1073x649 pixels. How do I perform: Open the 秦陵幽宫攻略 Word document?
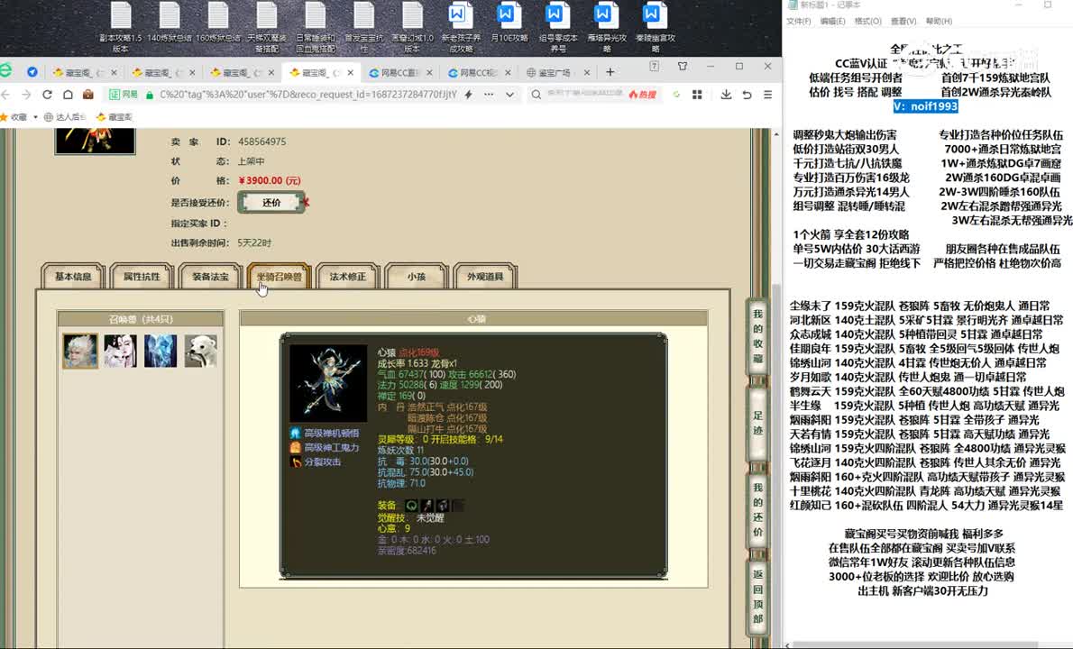[x=655, y=27]
